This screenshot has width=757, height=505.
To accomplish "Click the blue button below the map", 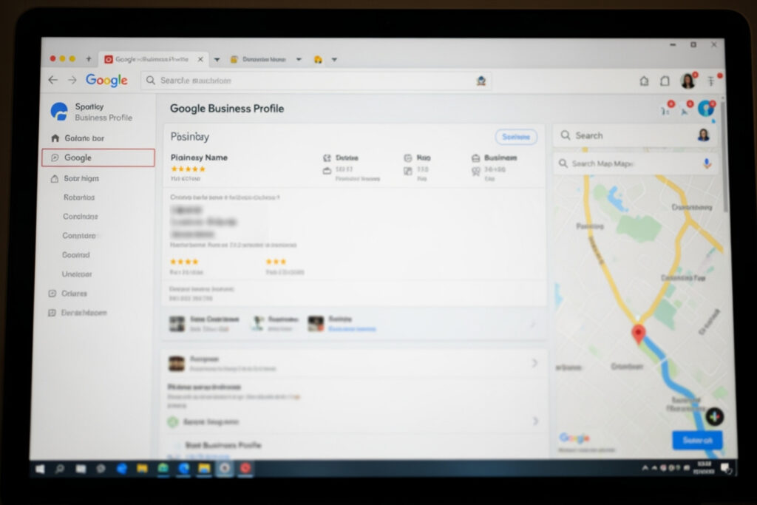I will (696, 440).
